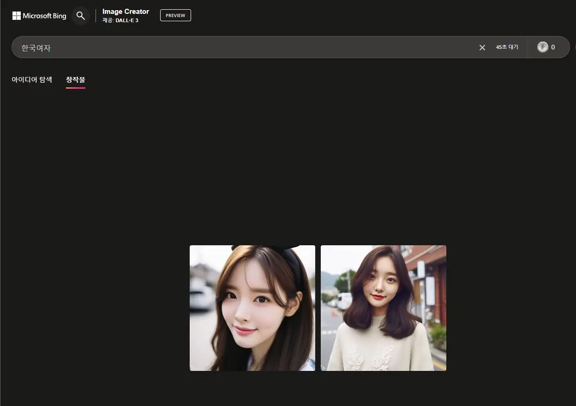The width and height of the screenshot is (576, 406).
Task: Open the Image Creator heading link
Action: pyautogui.click(x=126, y=11)
